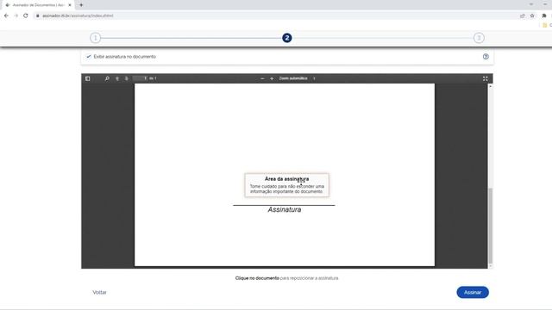Viewport: 552px width, 310px height.
Task: Zoom in the PDF document
Action: pyautogui.click(x=272, y=78)
